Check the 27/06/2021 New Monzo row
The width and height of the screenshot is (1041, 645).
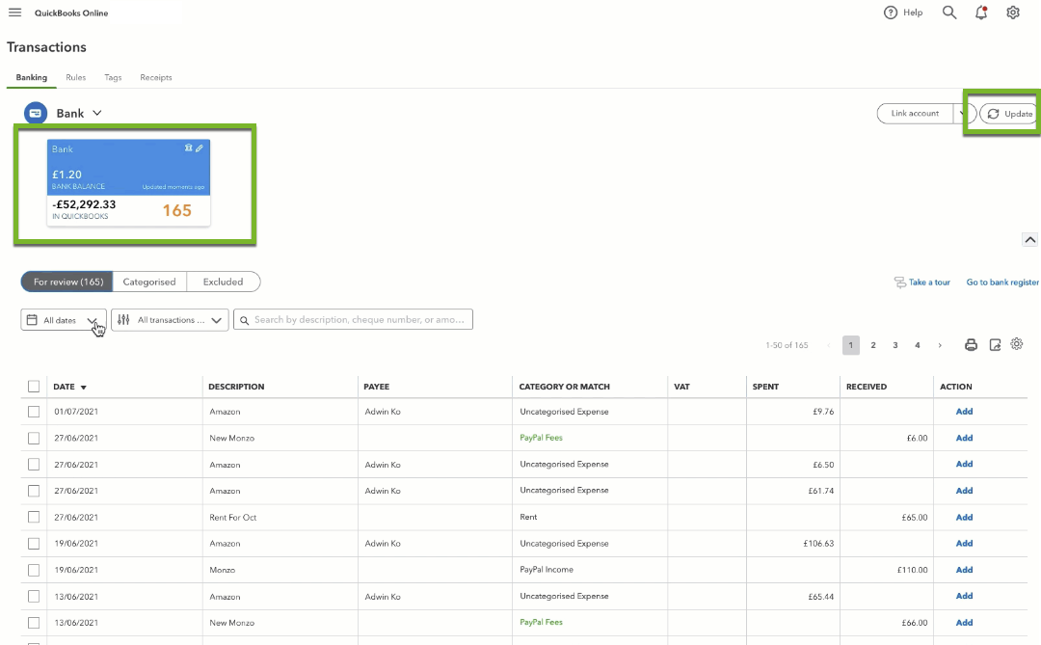[x=34, y=439]
